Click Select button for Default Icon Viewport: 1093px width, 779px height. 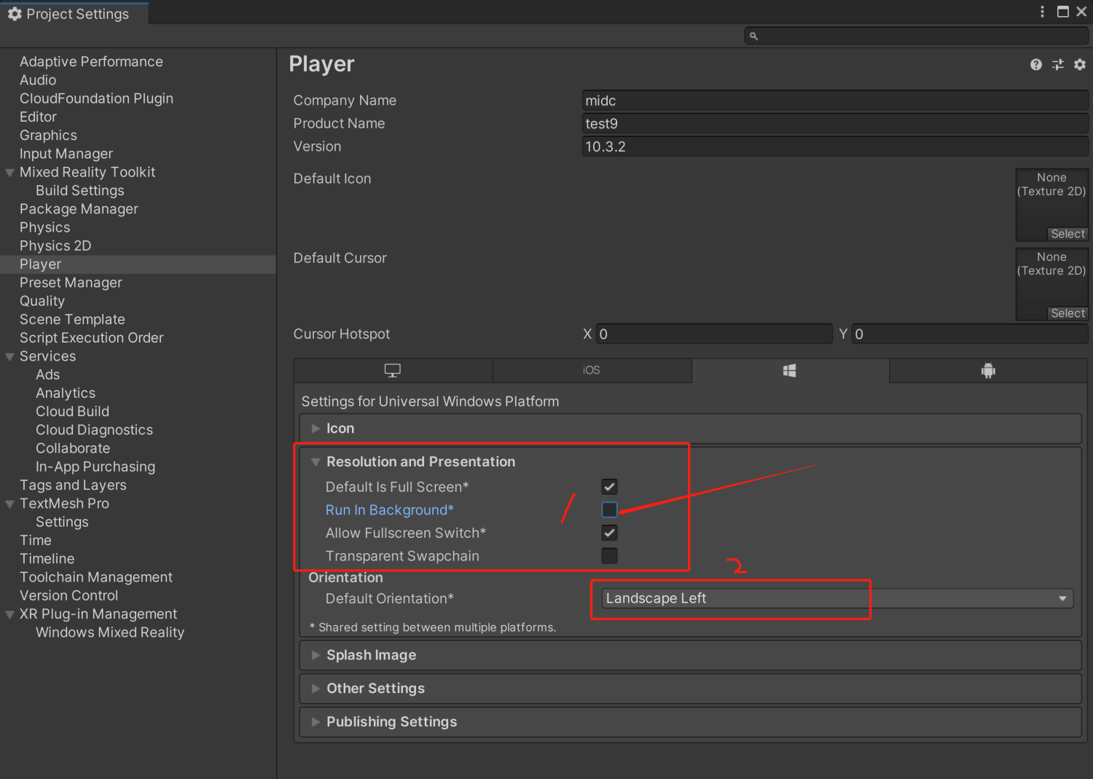1067,234
